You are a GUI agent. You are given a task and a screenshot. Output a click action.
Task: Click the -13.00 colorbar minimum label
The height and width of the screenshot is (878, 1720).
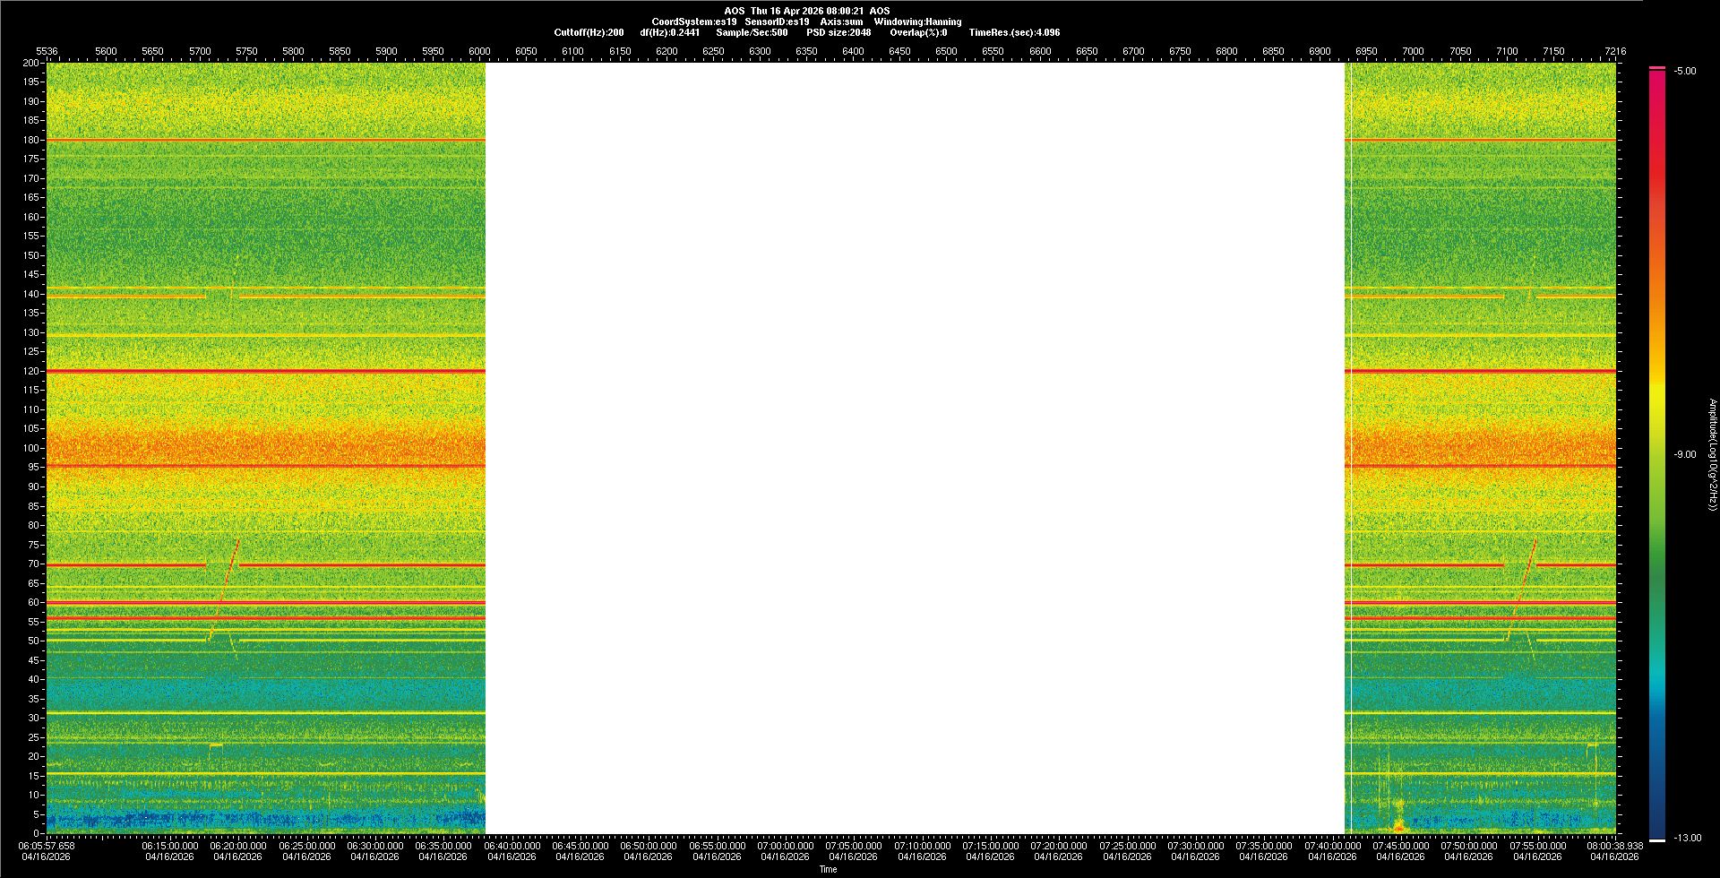1687,838
